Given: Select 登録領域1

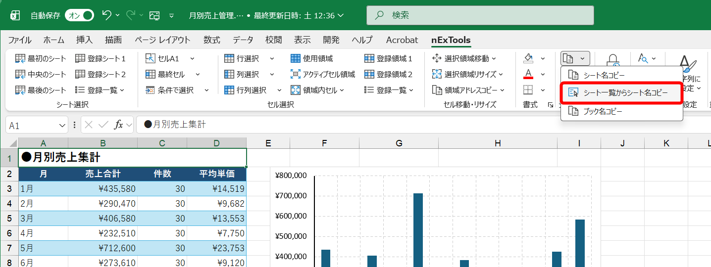Looking at the screenshot, I should coord(388,58).
